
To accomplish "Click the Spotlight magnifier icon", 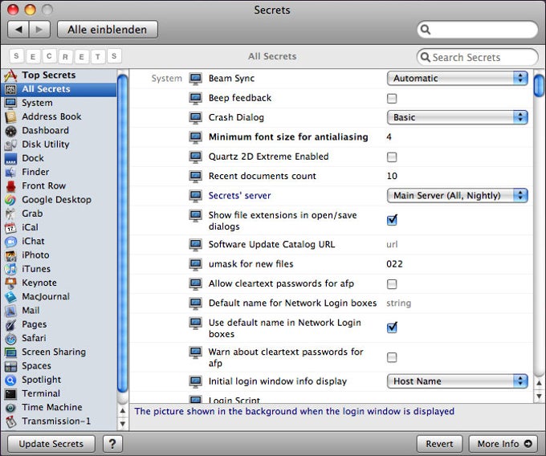I will (10, 380).
